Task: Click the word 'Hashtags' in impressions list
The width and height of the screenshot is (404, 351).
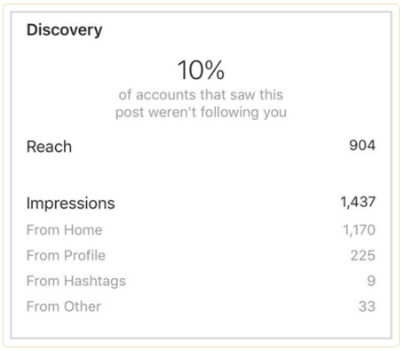Action: pyautogui.click(x=95, y=281)
